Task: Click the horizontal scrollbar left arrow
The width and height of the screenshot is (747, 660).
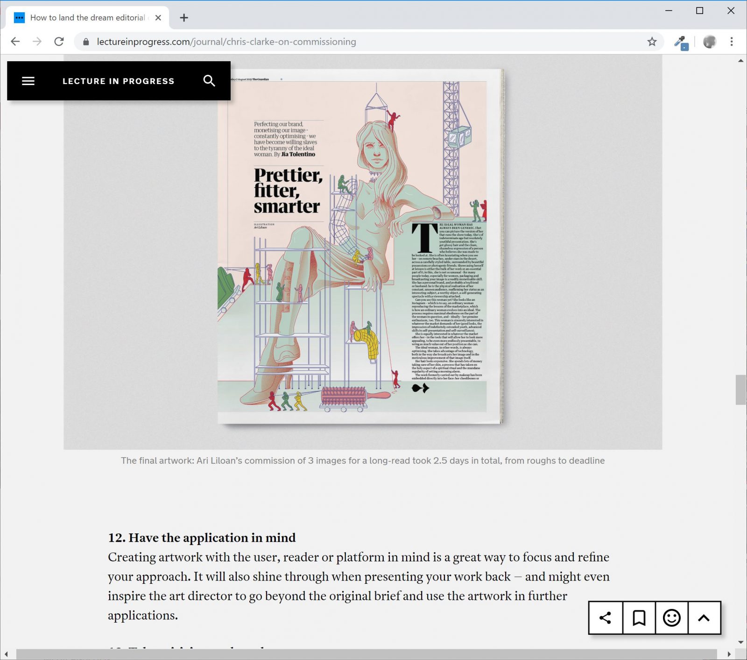Action: click(x=6, y=654)
